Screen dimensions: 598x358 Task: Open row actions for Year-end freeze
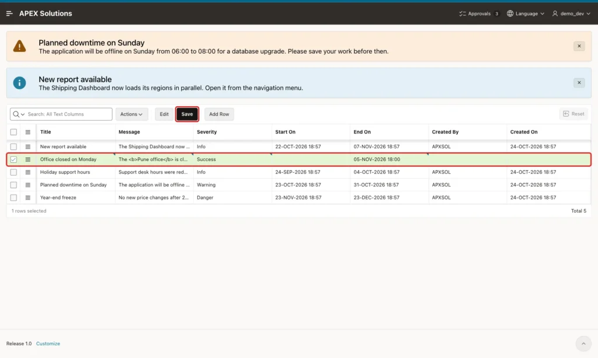point(28,198)
